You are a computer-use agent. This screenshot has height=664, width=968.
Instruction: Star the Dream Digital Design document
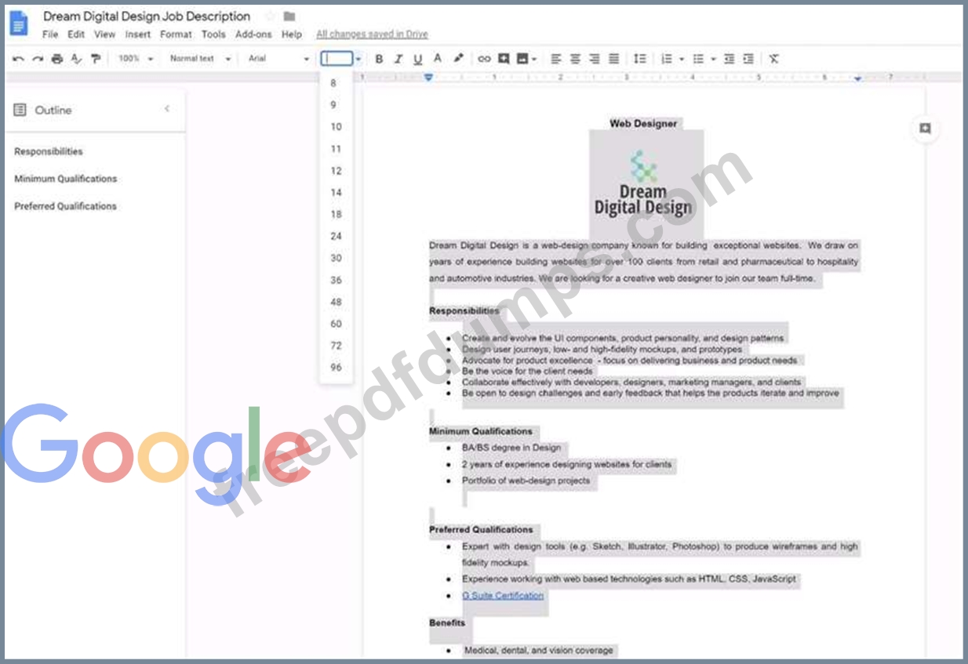click(x=270, y=16)
